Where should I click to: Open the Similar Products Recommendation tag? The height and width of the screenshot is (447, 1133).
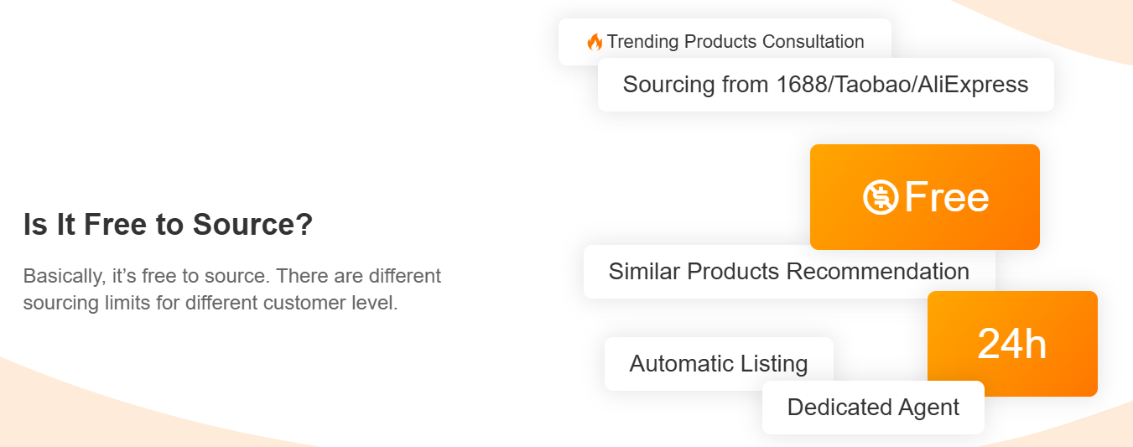pos(788,272)
